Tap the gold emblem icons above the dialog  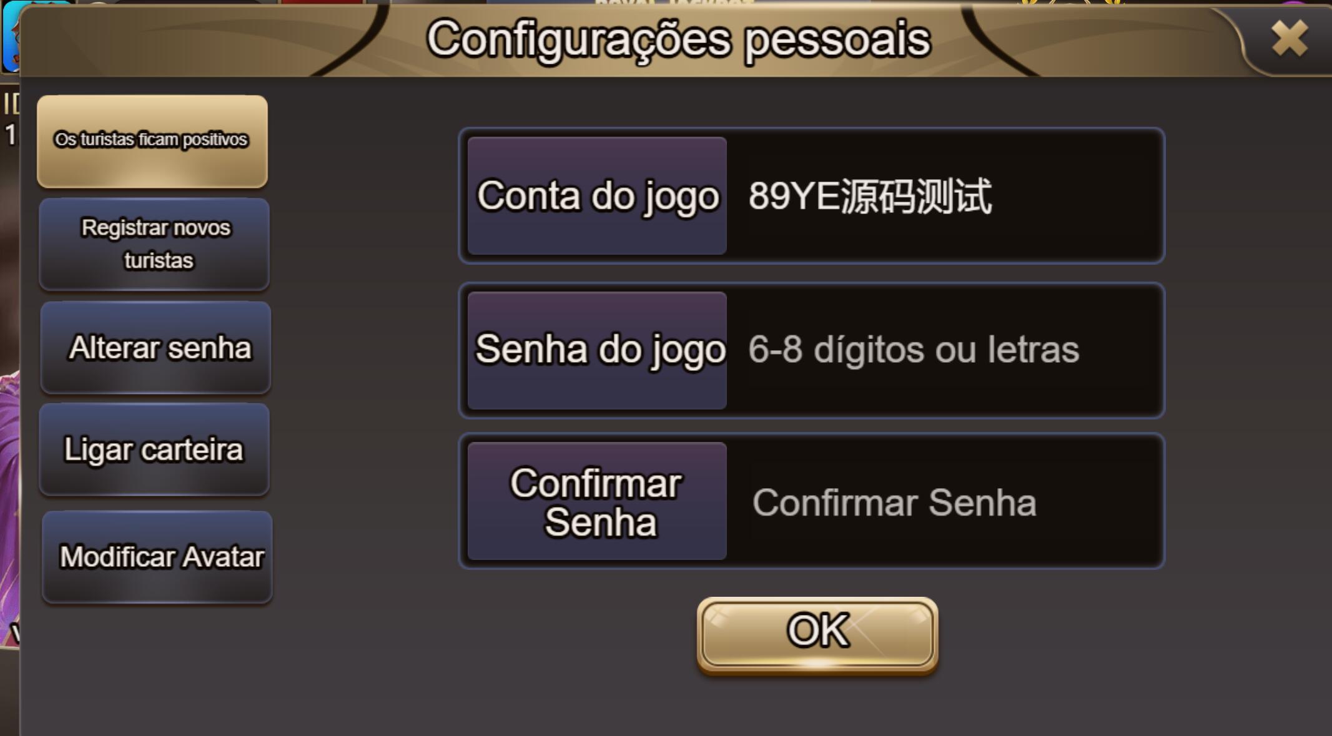1071,2
